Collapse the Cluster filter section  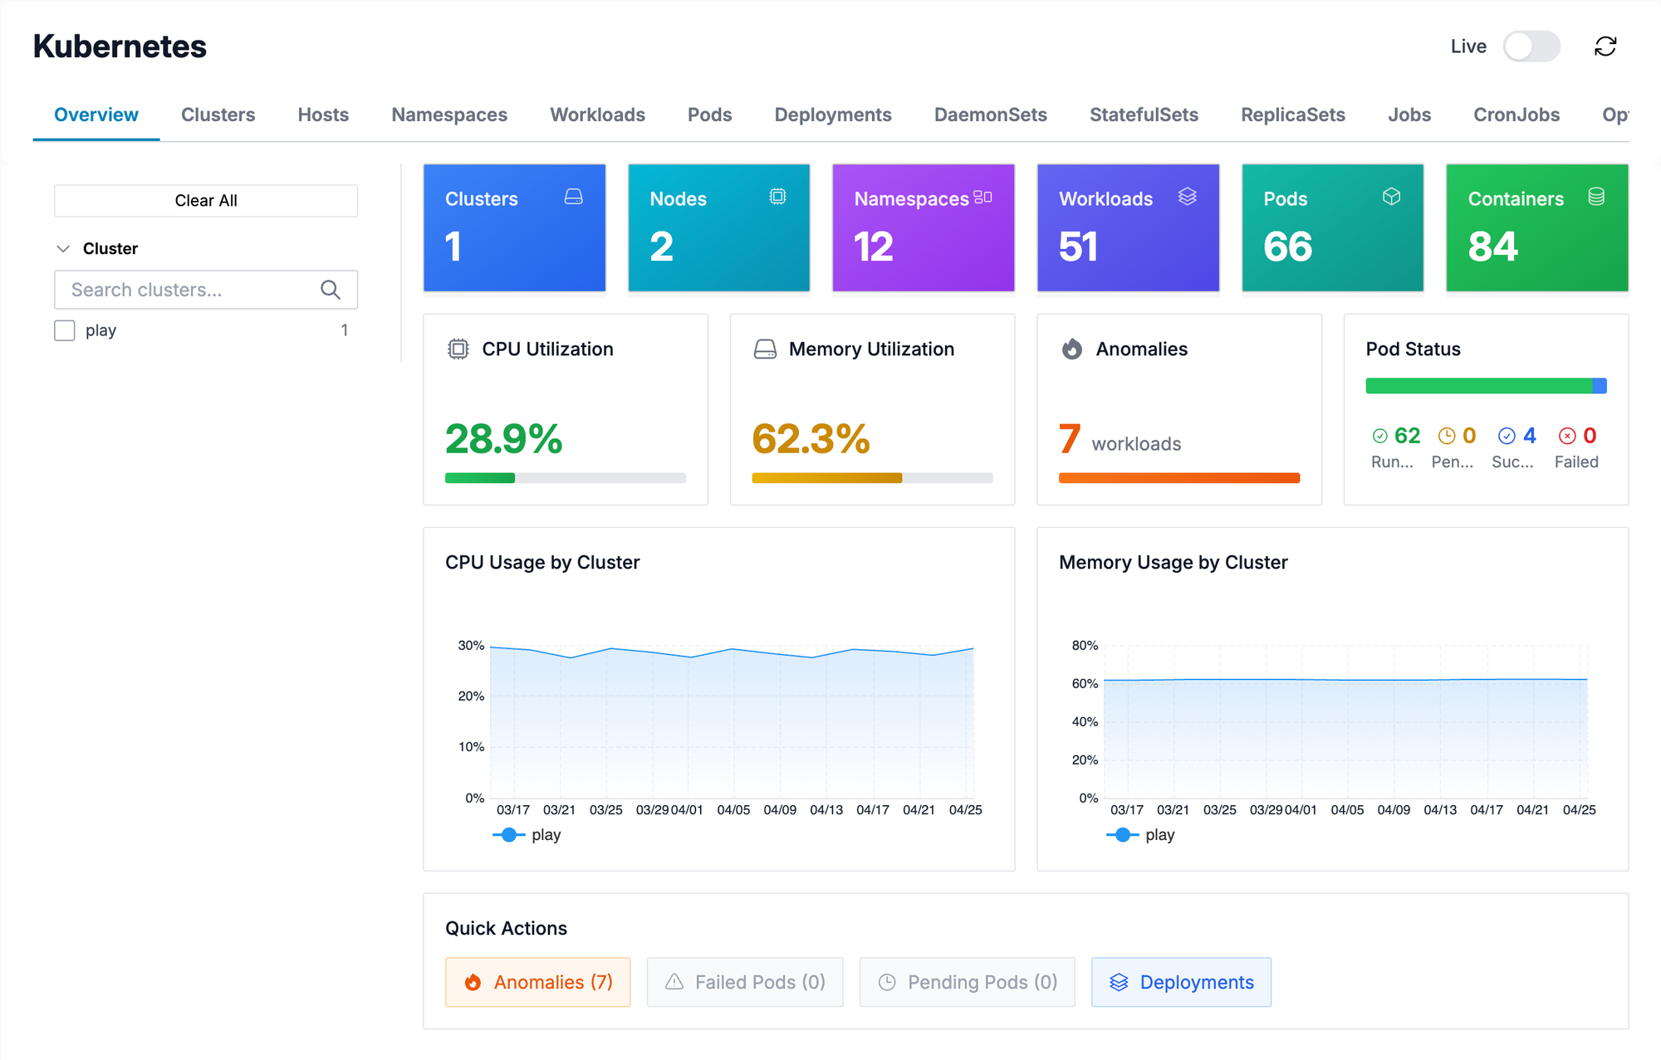(63, 249)
